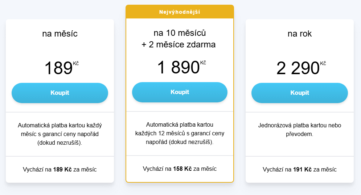Select the "Nejvýhodnější" yellow badge
This screenshot has width=361, height=195.
[x=180, y=12]
